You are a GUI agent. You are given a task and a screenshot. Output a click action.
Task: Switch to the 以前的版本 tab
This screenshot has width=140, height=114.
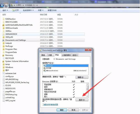click(x=66, y=55)
